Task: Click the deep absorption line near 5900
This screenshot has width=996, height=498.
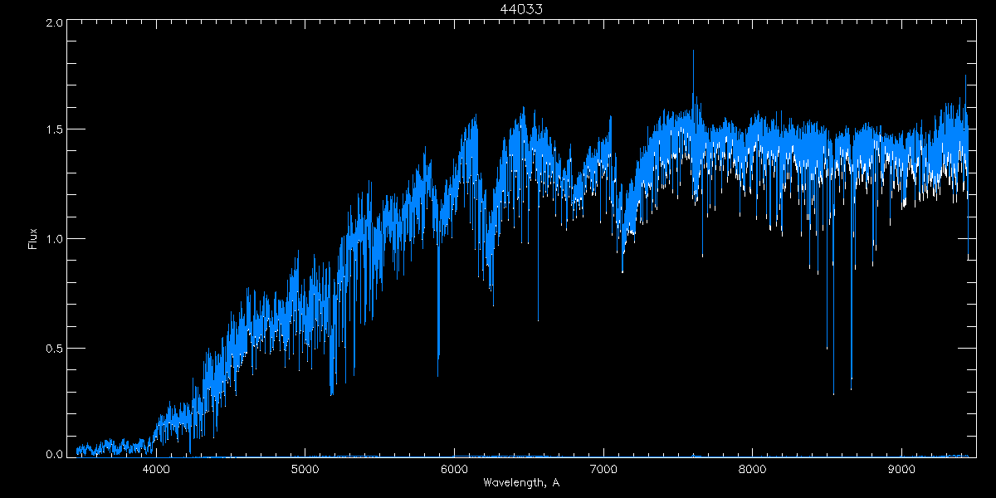Action: 438,373
